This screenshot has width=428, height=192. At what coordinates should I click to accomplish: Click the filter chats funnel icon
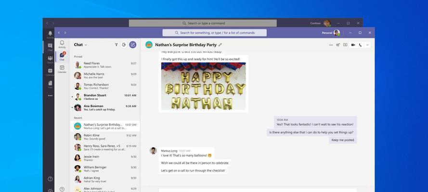coord(117,45)
